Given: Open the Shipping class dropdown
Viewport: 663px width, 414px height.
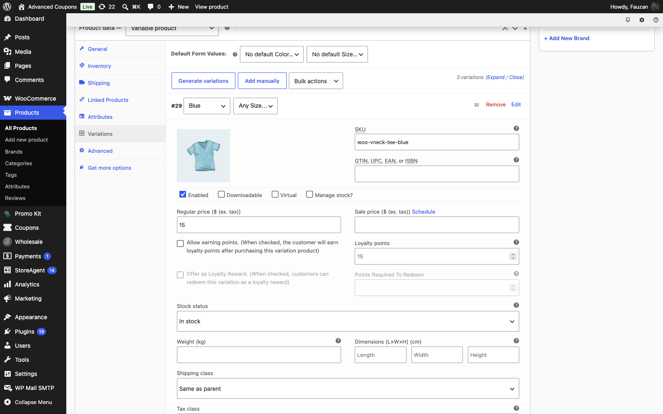Looking at the screenshot, I should 348,388.
